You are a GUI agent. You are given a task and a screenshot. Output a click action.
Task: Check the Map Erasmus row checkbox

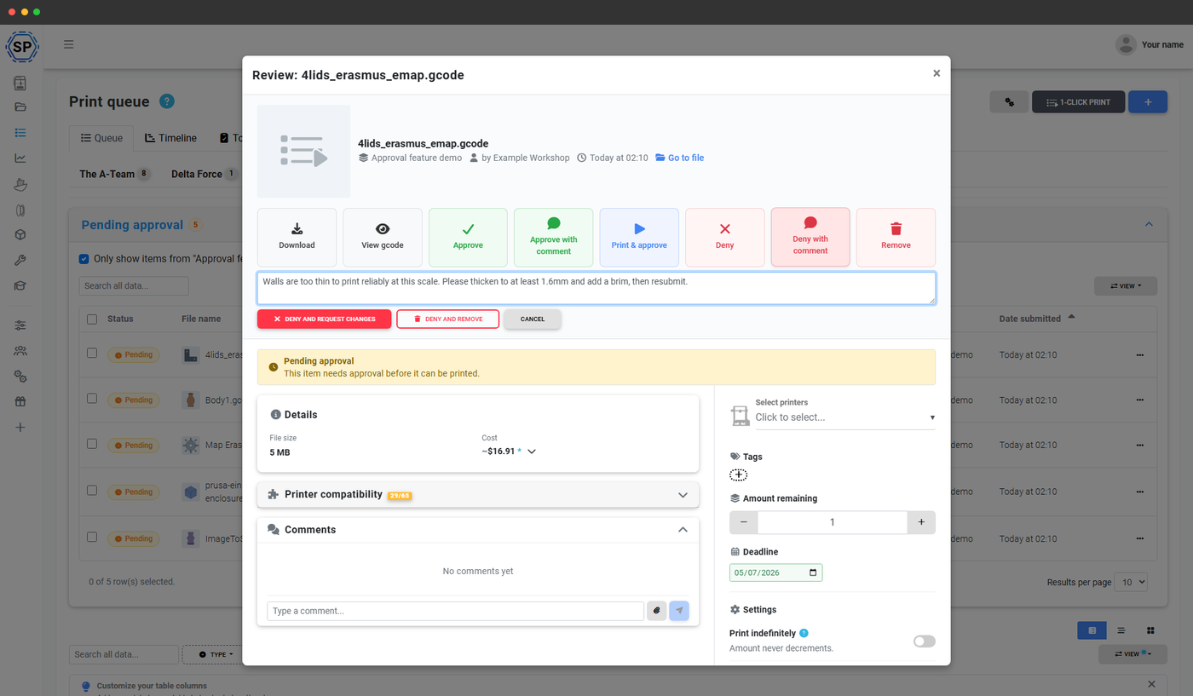tap(92, 444)
